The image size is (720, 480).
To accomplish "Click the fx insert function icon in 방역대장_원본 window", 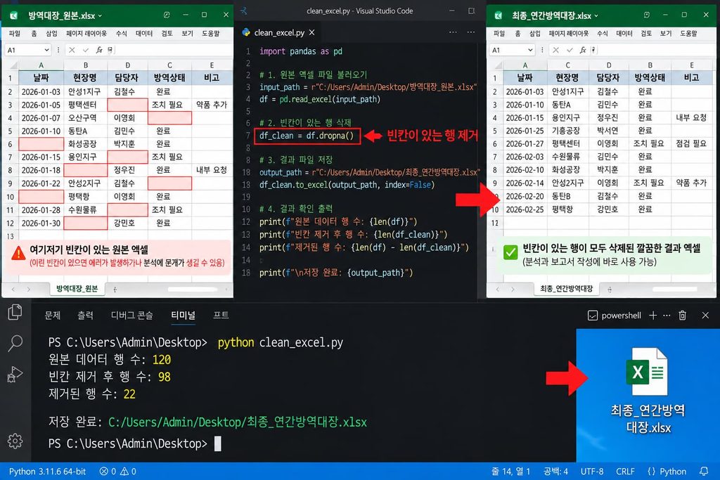I will (x=98, y=50).
